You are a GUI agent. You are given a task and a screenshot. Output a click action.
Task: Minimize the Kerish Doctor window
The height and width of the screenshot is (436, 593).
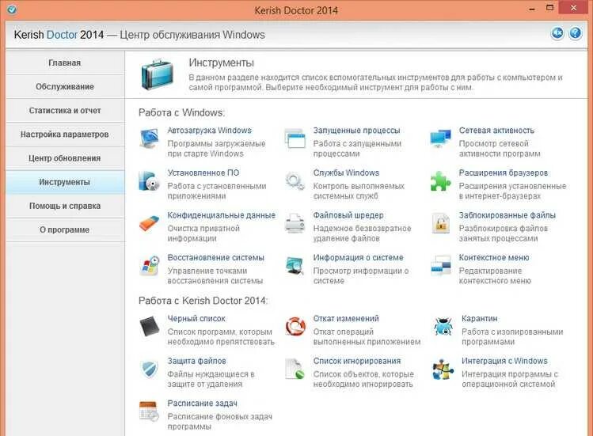point(532,9)
